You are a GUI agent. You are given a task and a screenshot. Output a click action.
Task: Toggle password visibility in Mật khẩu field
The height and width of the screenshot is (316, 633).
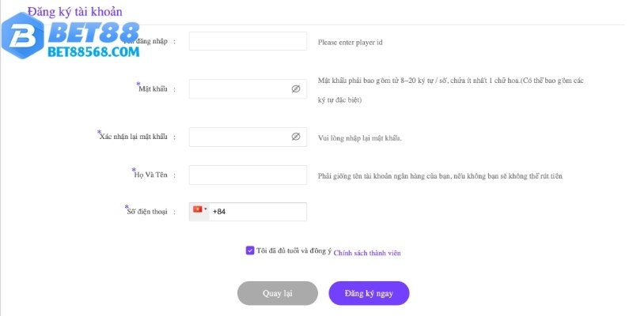coord(296,89)
